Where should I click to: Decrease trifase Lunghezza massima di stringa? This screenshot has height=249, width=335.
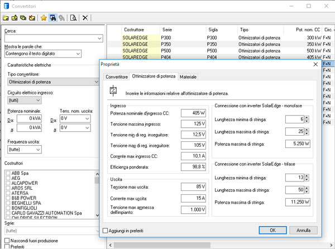(307, 191)
